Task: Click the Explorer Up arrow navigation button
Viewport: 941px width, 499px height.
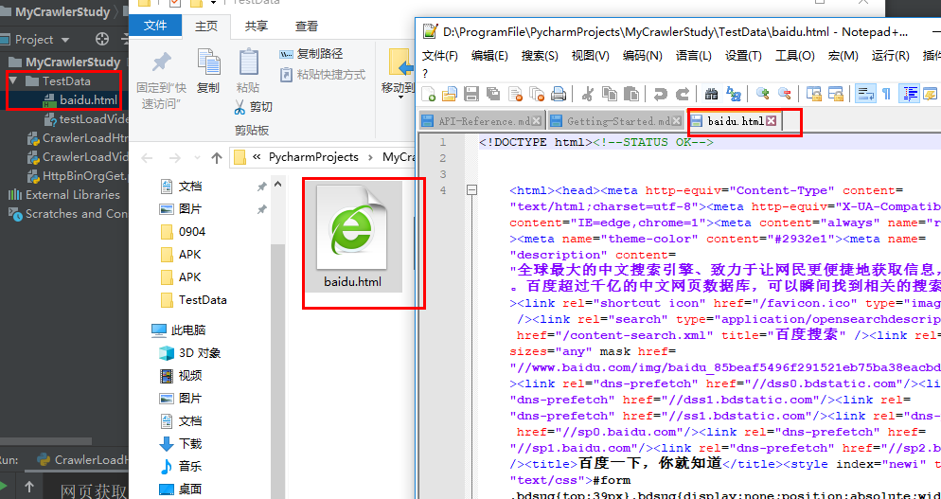Action: tap(217, 157)
